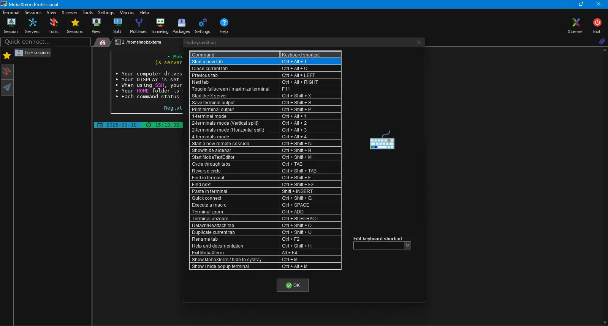Click the red Exit power icon
Viewport: 608px width, 326px height.
click(x=597, y=25)
